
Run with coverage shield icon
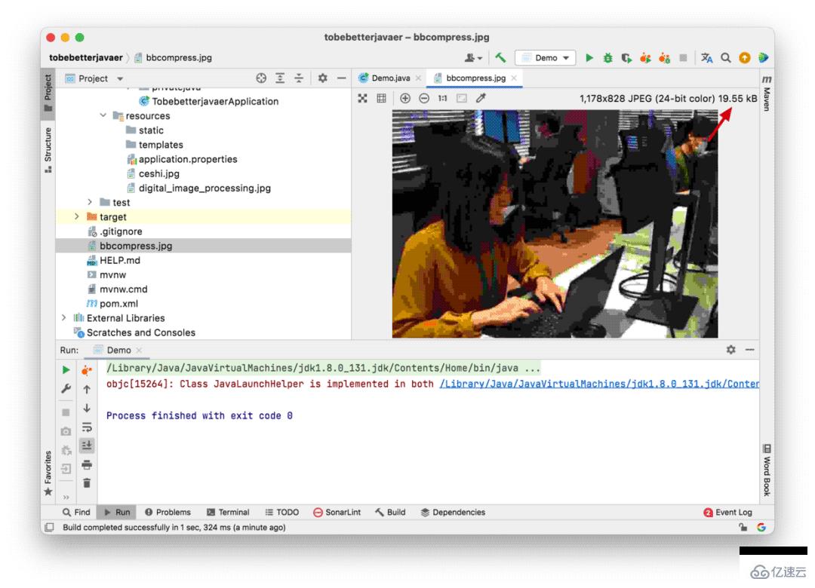point(626,57)
